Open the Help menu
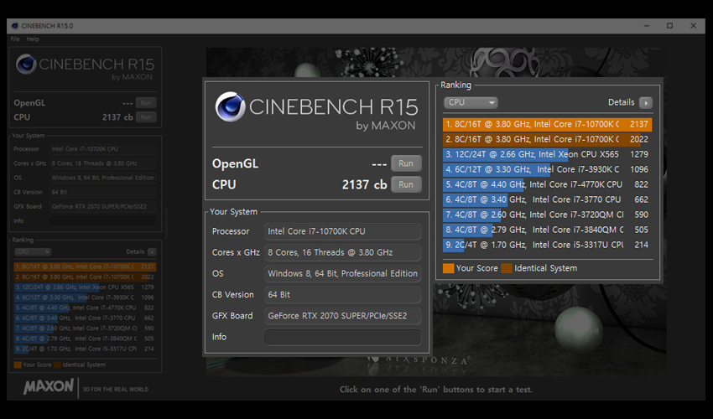The height and width of the screenshot is (419, 713). point(33,39)
